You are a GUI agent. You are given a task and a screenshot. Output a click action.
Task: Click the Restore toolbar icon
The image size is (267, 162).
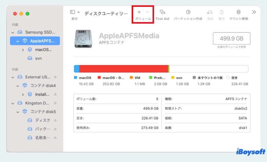coord(221,12)
